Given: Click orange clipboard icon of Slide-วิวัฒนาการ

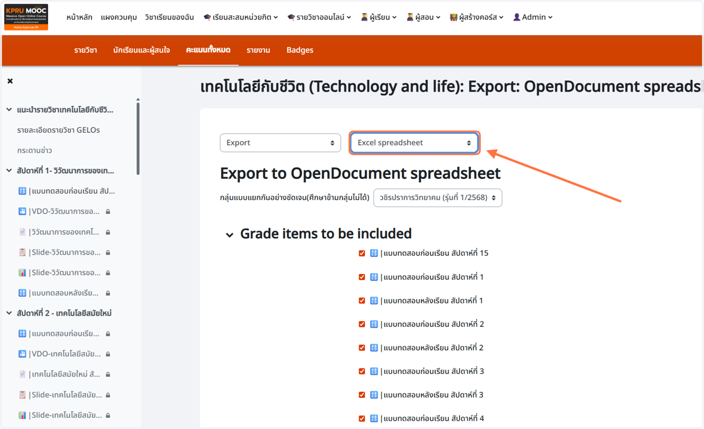Looking at the screenshot, I should 22,252.
